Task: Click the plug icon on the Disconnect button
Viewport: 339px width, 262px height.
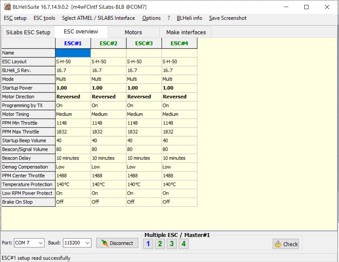Action: click(x=105, y=243)
